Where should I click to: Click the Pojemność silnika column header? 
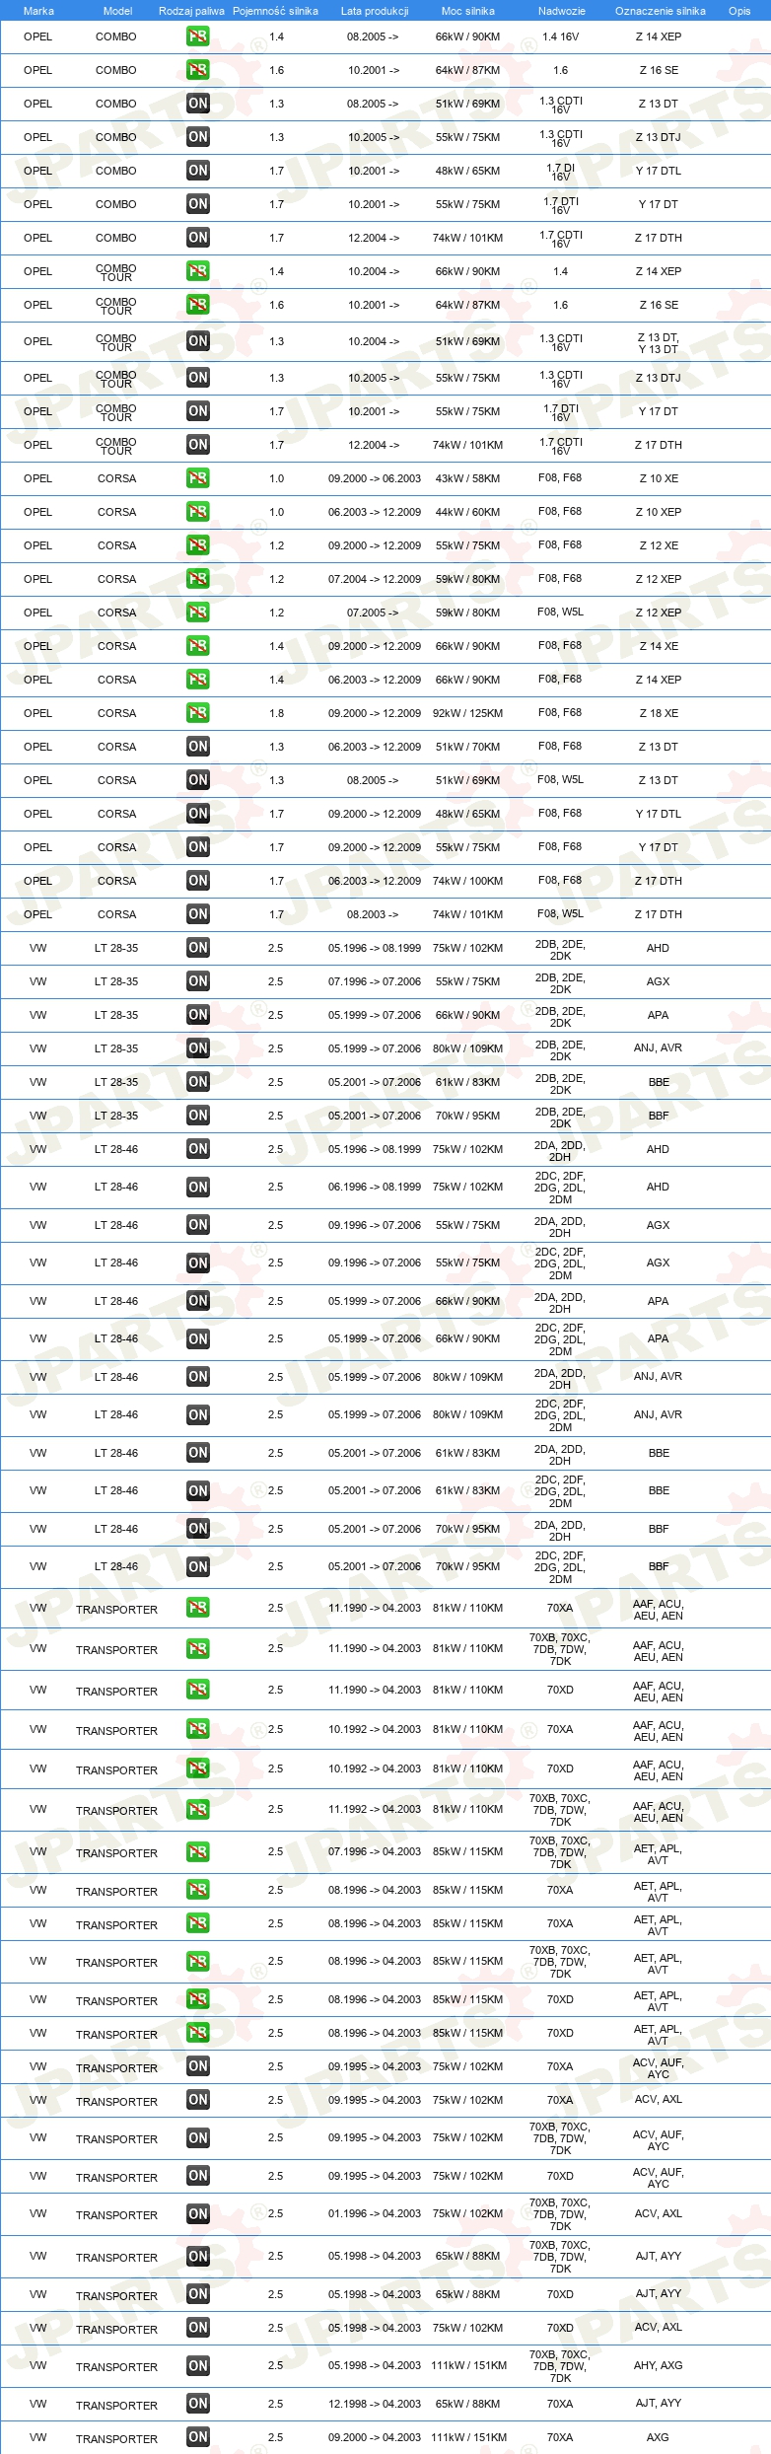275,11
